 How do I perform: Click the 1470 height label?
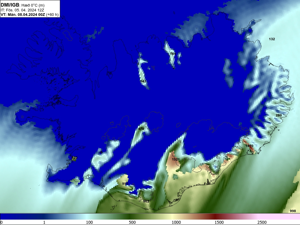249,146
